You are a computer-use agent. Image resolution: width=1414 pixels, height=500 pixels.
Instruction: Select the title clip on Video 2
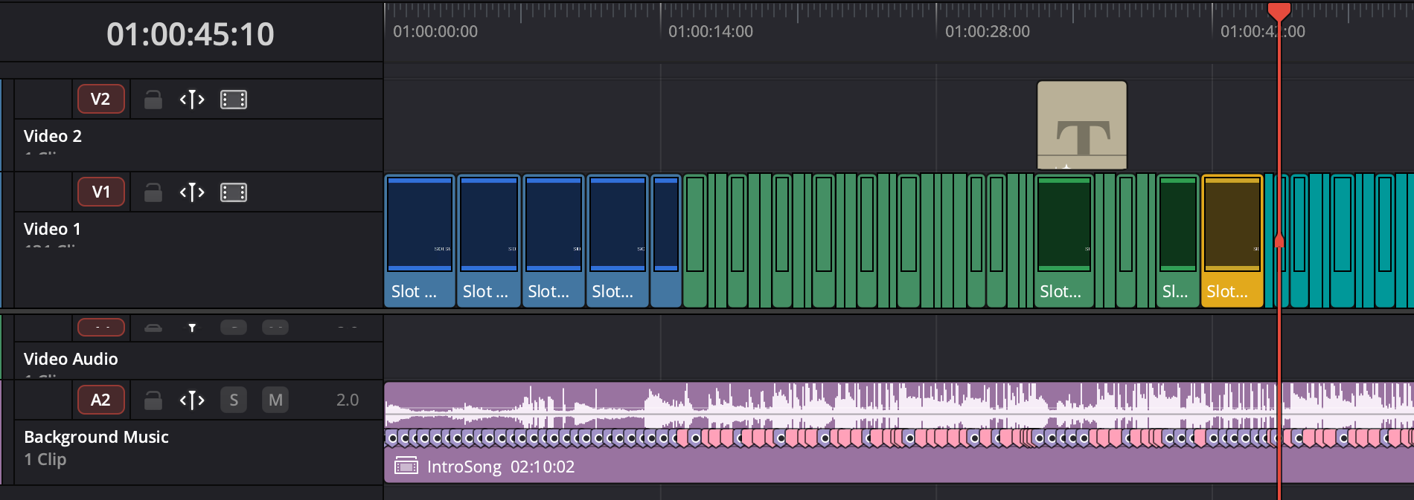(x=1082, y=125)
